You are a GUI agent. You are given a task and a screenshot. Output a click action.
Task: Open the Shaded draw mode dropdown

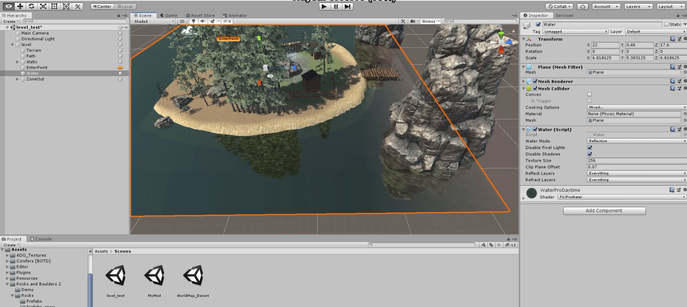[x=154, y=21]
